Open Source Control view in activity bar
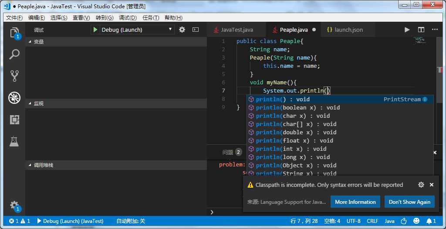This screenshot has width=446, height=229. pos(14,76)
